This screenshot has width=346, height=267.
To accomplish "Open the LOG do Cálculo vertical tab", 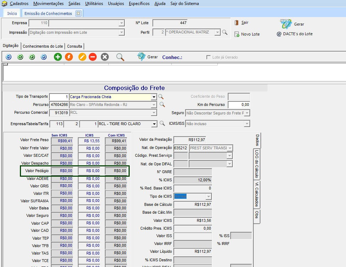I will (x=256, y=164).
